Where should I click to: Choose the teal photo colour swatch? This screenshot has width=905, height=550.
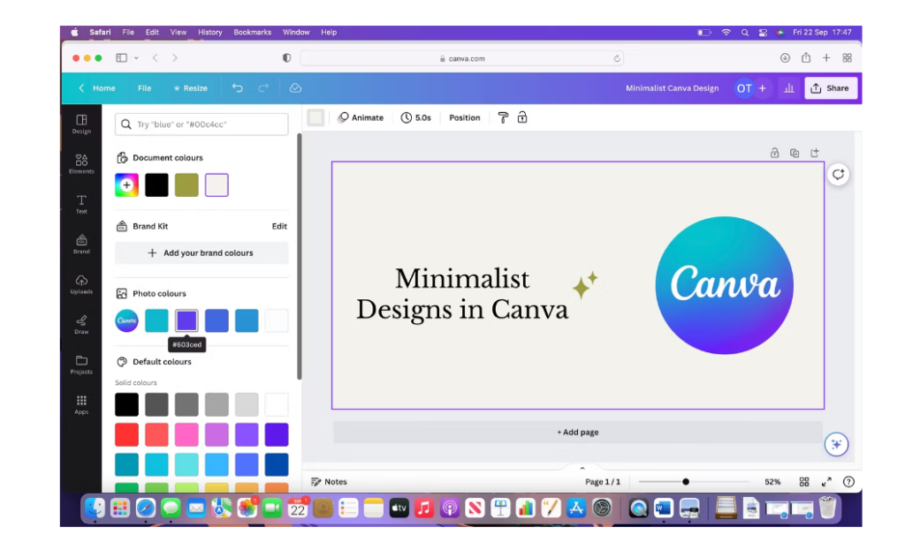tap(156, 320)
